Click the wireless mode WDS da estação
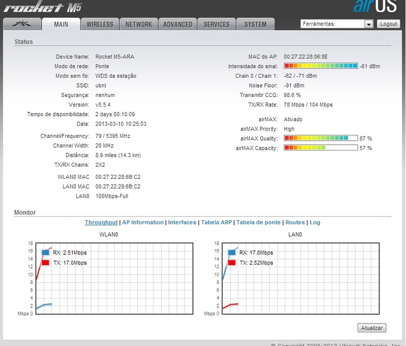The height and width of the screenshot is (346, 406). [116, 76]
